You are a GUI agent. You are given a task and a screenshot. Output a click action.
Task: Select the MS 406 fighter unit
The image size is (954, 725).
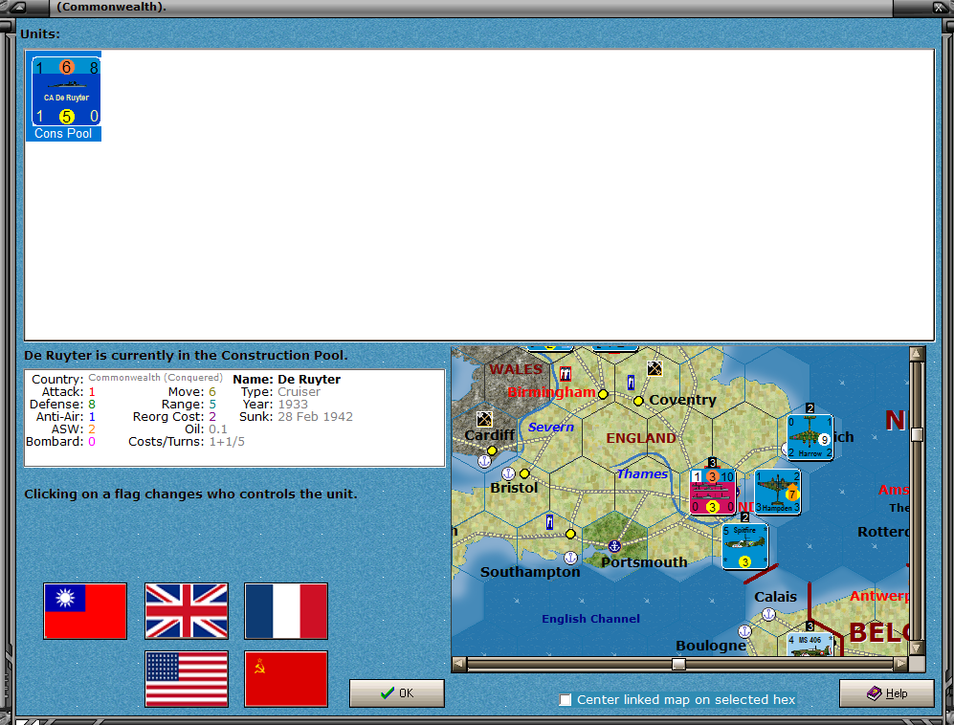click(x=810, y=645)
